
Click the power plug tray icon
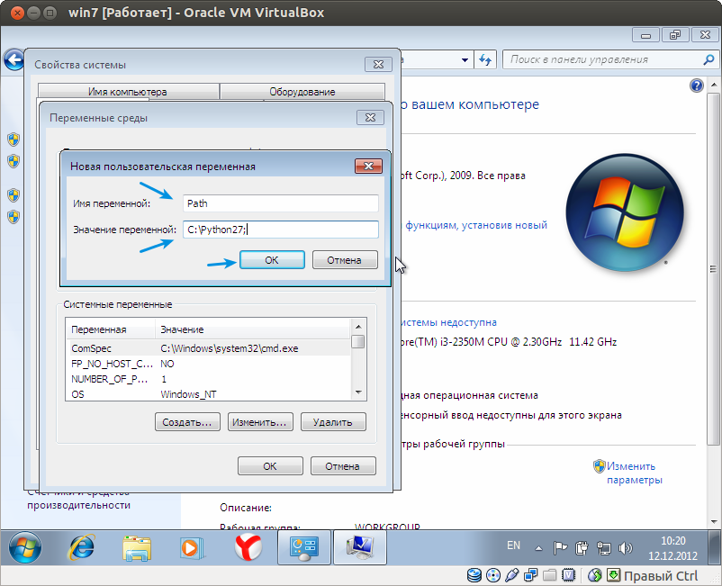(582, 548)
